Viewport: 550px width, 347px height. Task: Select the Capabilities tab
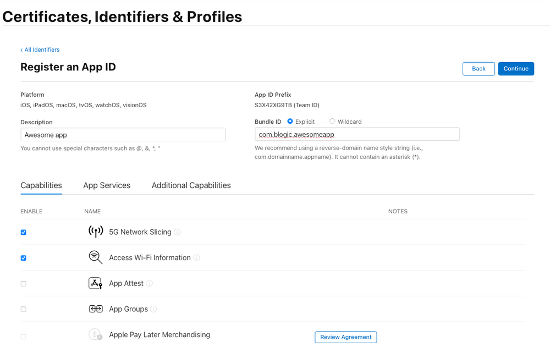41,185
